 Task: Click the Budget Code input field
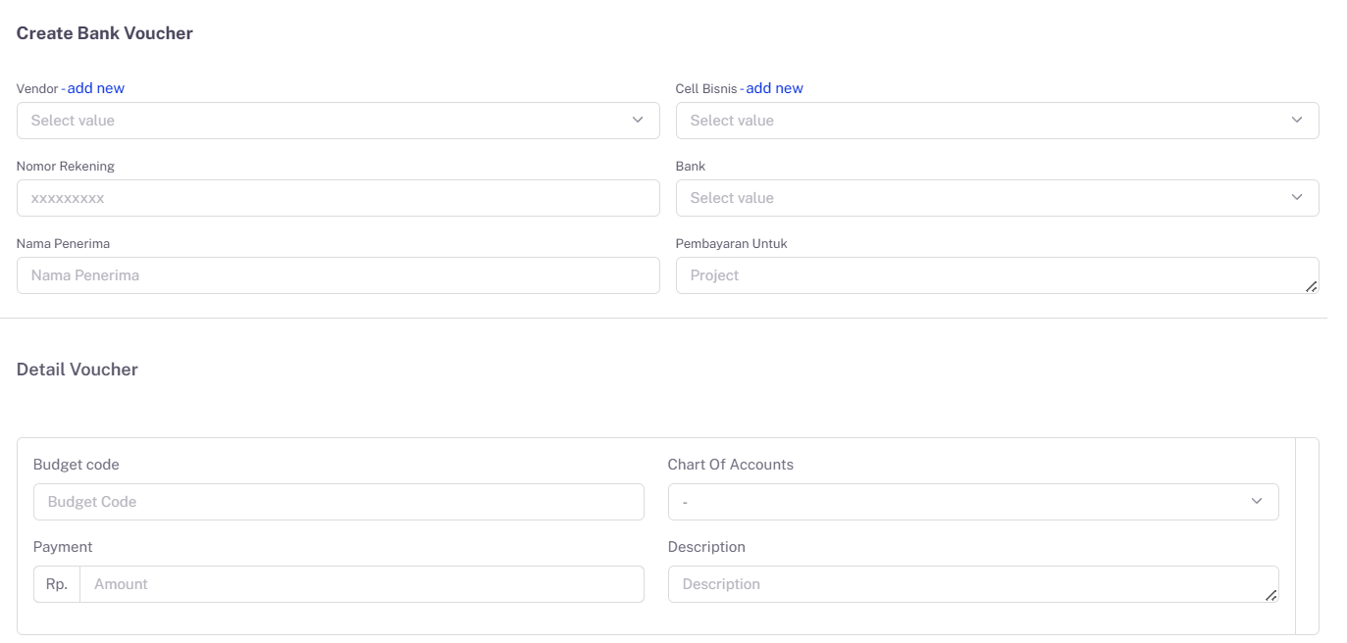(338, 502)
